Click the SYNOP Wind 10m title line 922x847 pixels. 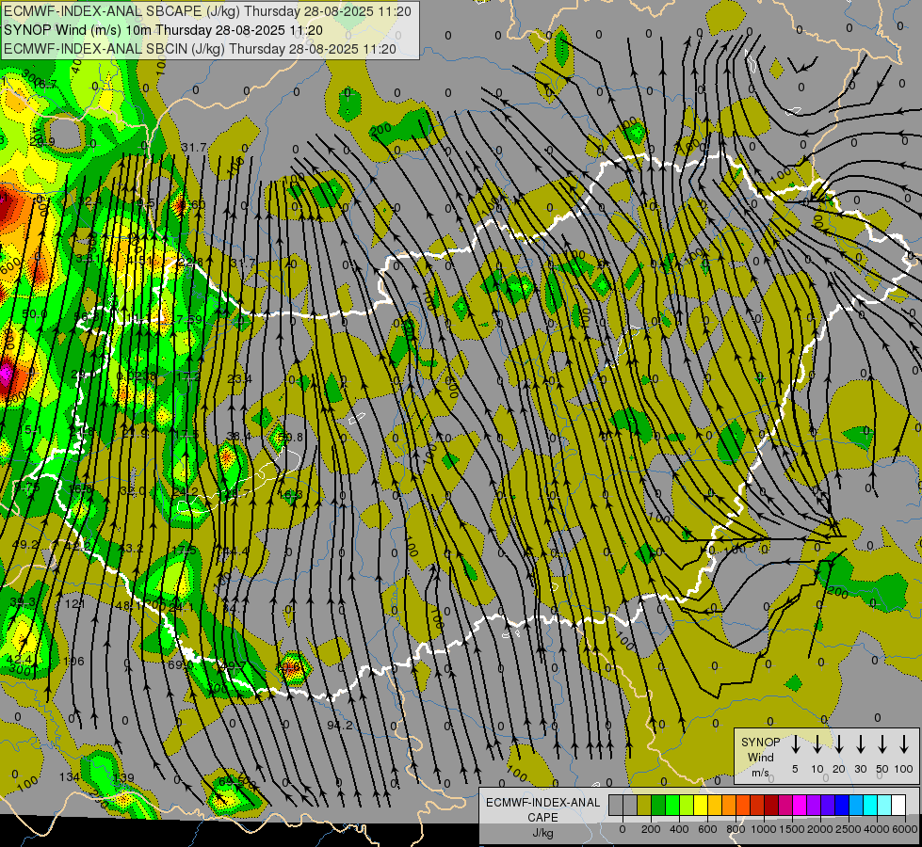pos(163,30)
